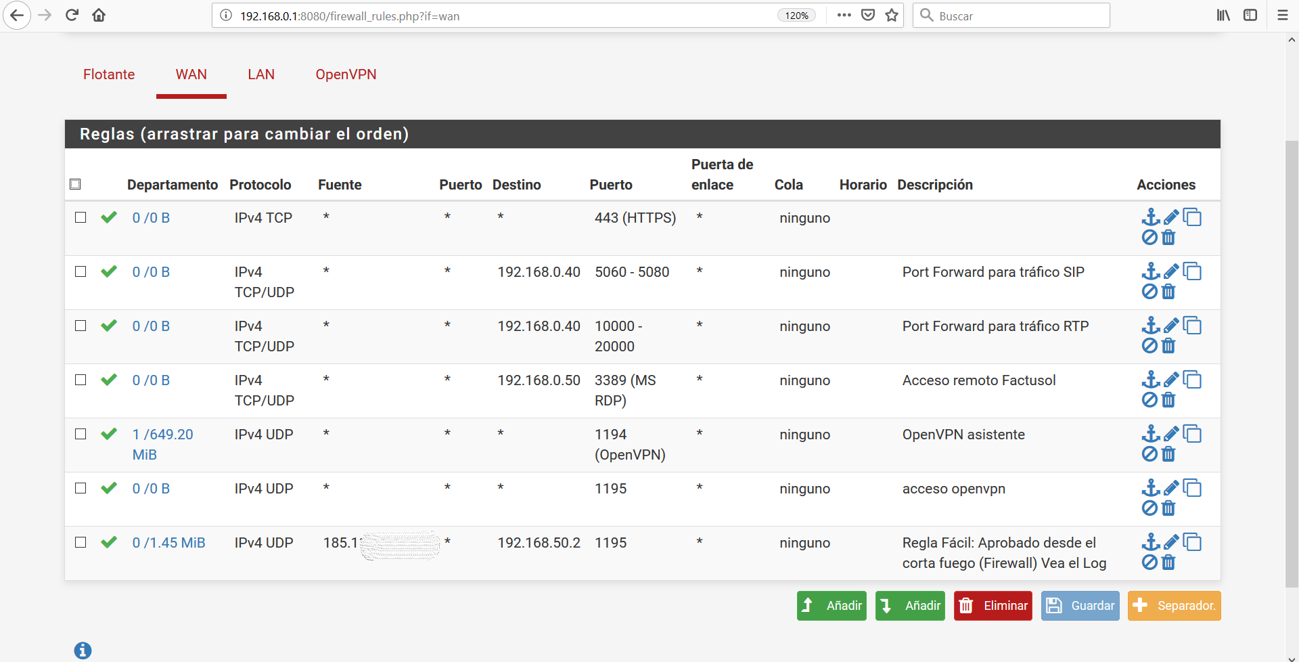Toggle the browser sidebar view
The image size is (1299, 662).
(x=1250, y=15)
